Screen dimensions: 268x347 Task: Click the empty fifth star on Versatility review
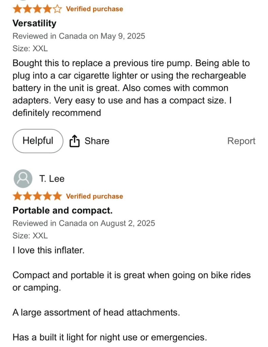point(58,9)
